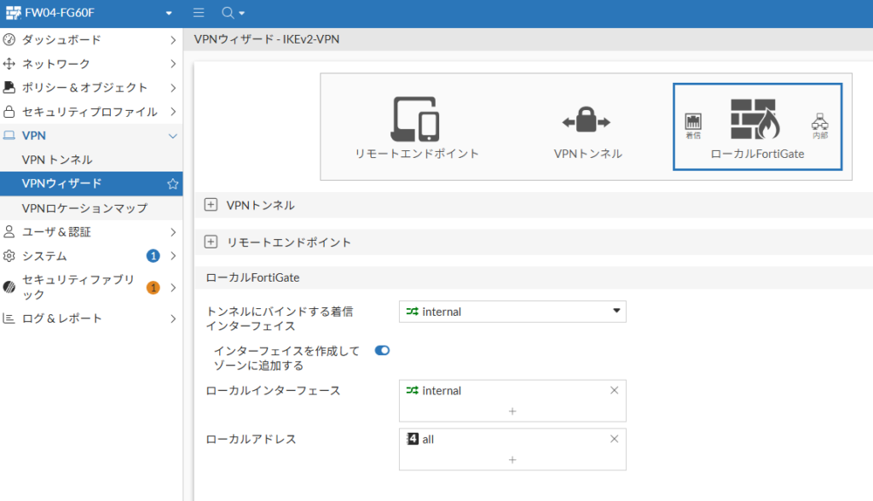Click the ポリシー＆オブジェクト icon
The image size is (873, 501).
(9, 88)
